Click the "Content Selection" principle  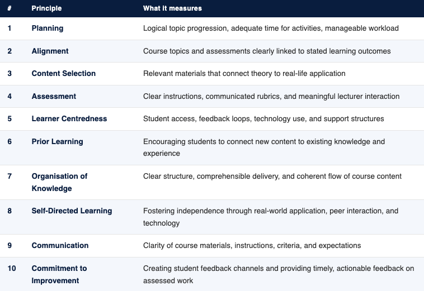pyautogui.click(x=63, y=73)
